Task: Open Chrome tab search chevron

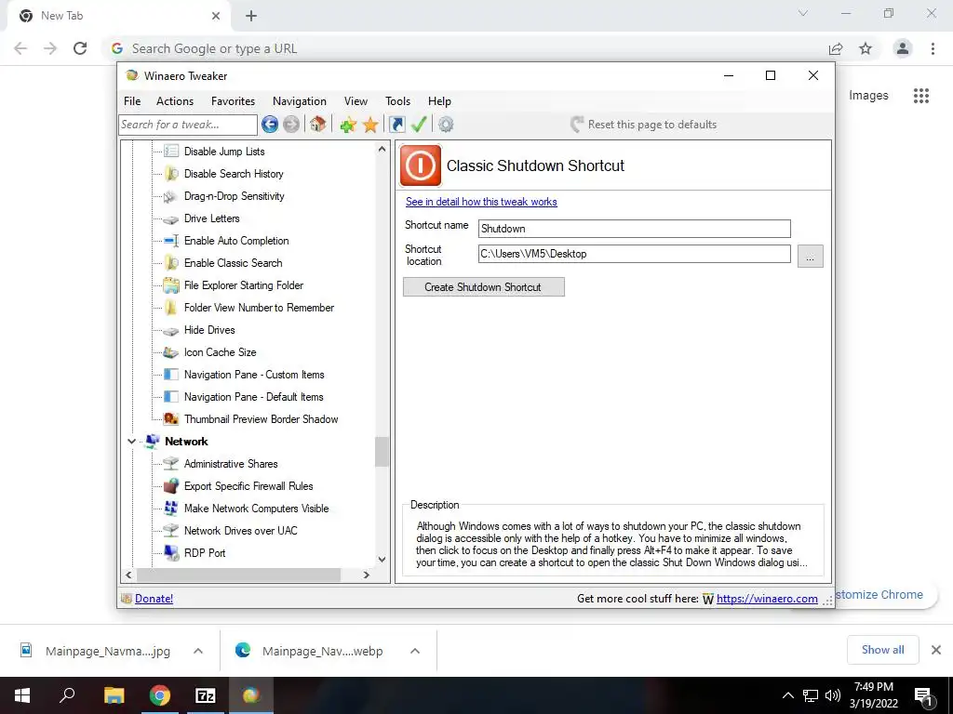Action: point(803,13)
